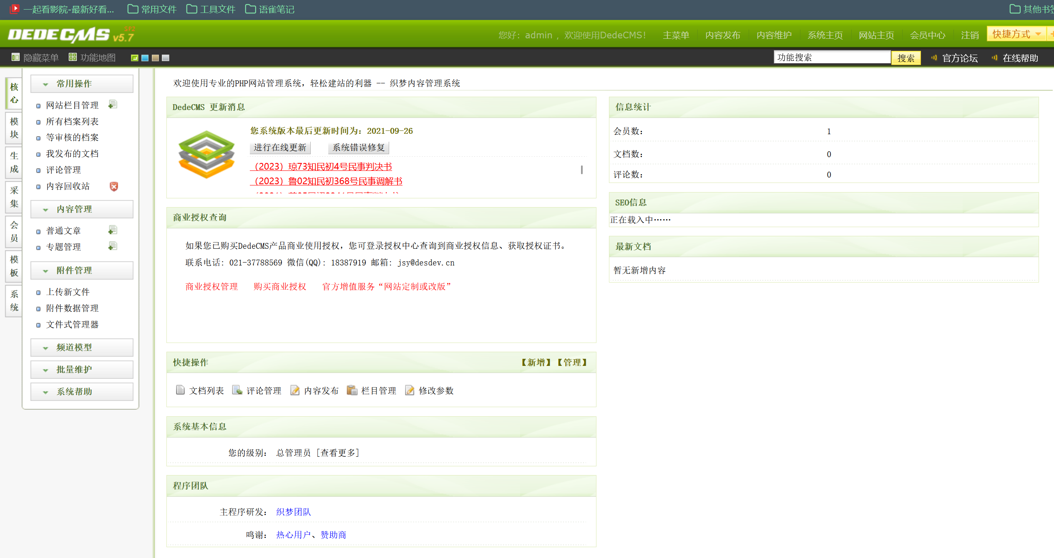Open 上传新文件 in sidebar
This screenshot has height=558, width=1054.
(x=68, y=292)
